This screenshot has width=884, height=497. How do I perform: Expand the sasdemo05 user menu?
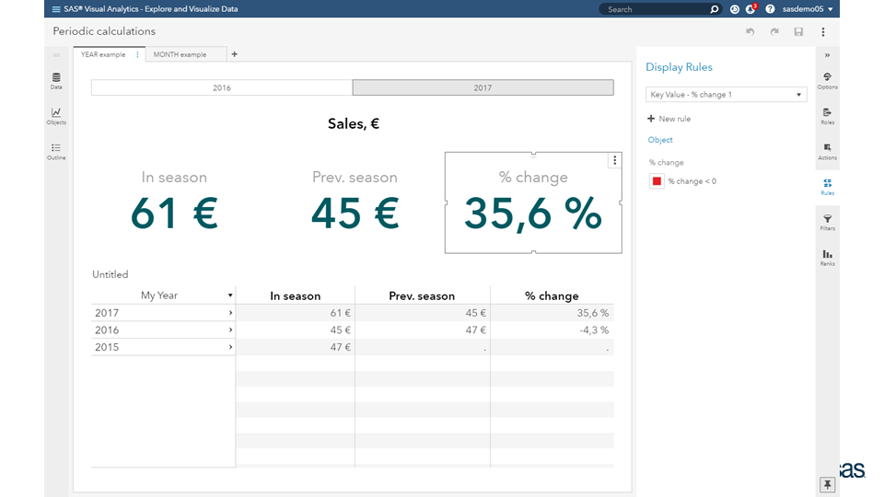808,9
